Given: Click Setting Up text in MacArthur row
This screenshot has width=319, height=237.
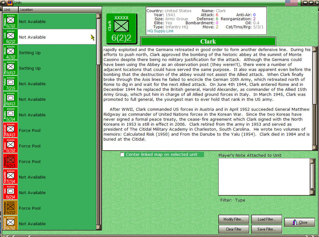Looking at the screenshot, I should click(30, 68).
